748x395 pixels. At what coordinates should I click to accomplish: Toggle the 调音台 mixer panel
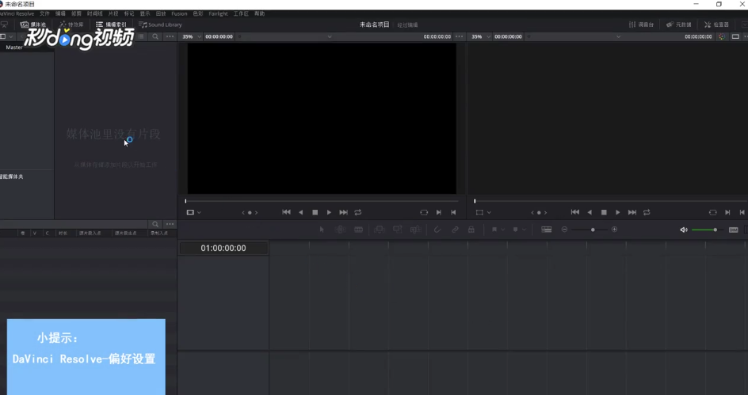(x=641, y=25)
